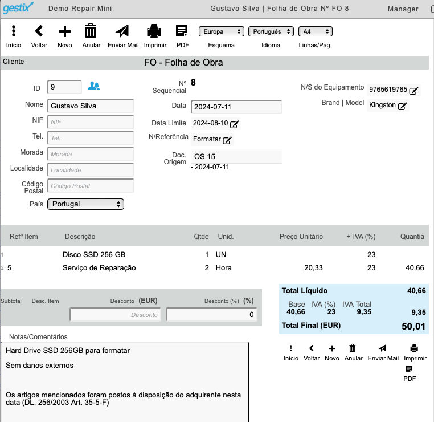Viewport: 434px width, 422px height.
Task: Go back using top Voltar arrow
Action: [39, 31]
